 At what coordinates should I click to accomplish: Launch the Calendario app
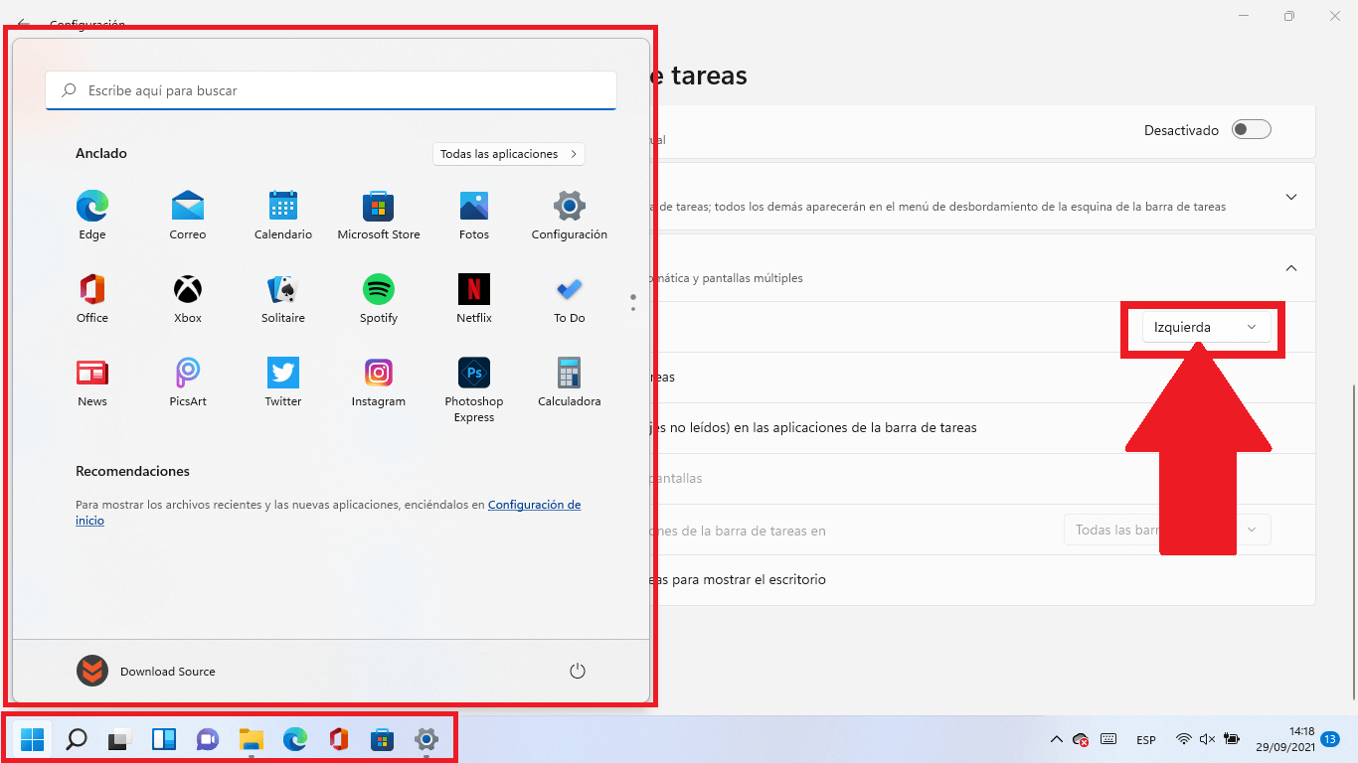point(283,216)
